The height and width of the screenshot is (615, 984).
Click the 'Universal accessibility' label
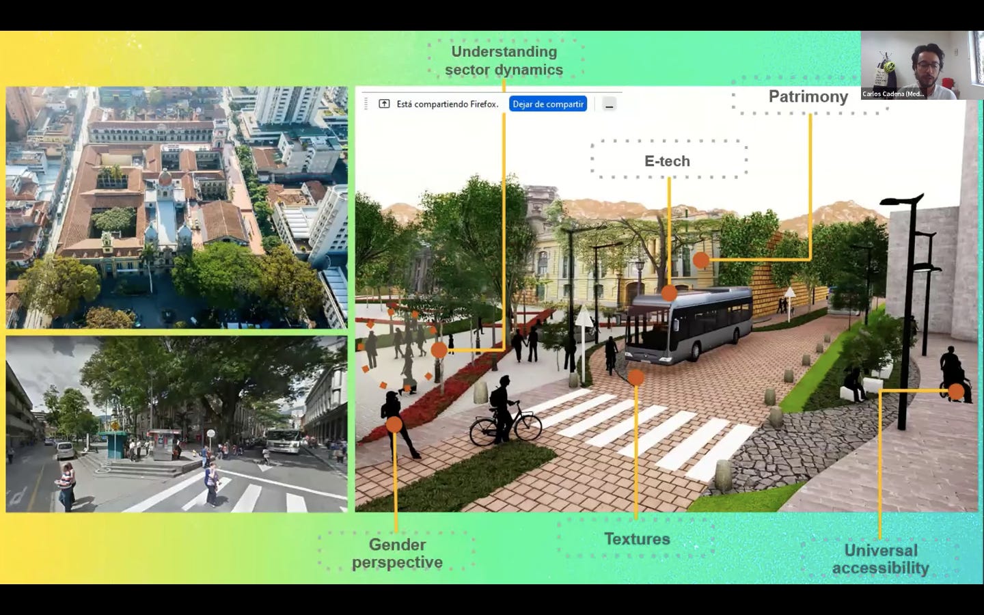click(880, 559)
